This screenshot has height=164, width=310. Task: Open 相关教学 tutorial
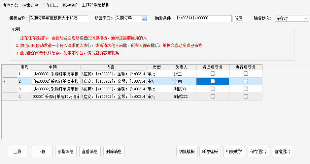pyautogui.click(x=234, y=151)
